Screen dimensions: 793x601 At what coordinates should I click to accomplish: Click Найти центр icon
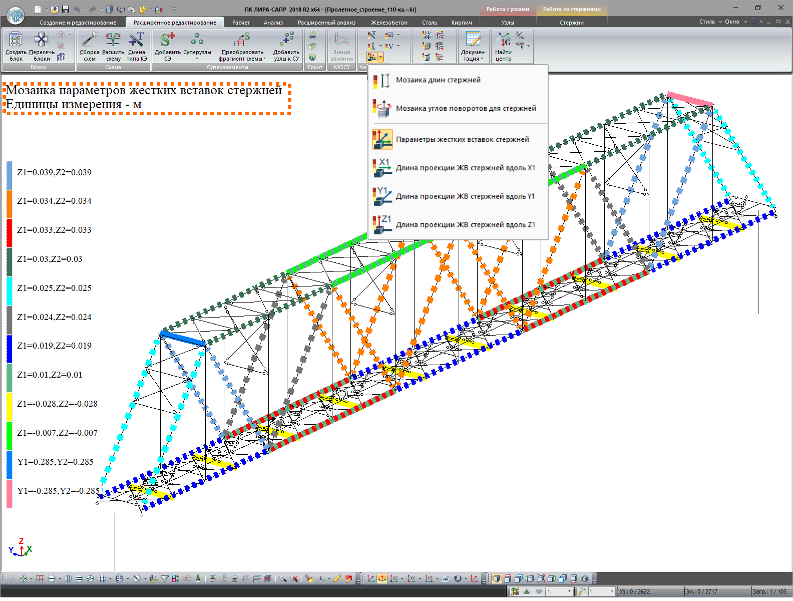504,40
